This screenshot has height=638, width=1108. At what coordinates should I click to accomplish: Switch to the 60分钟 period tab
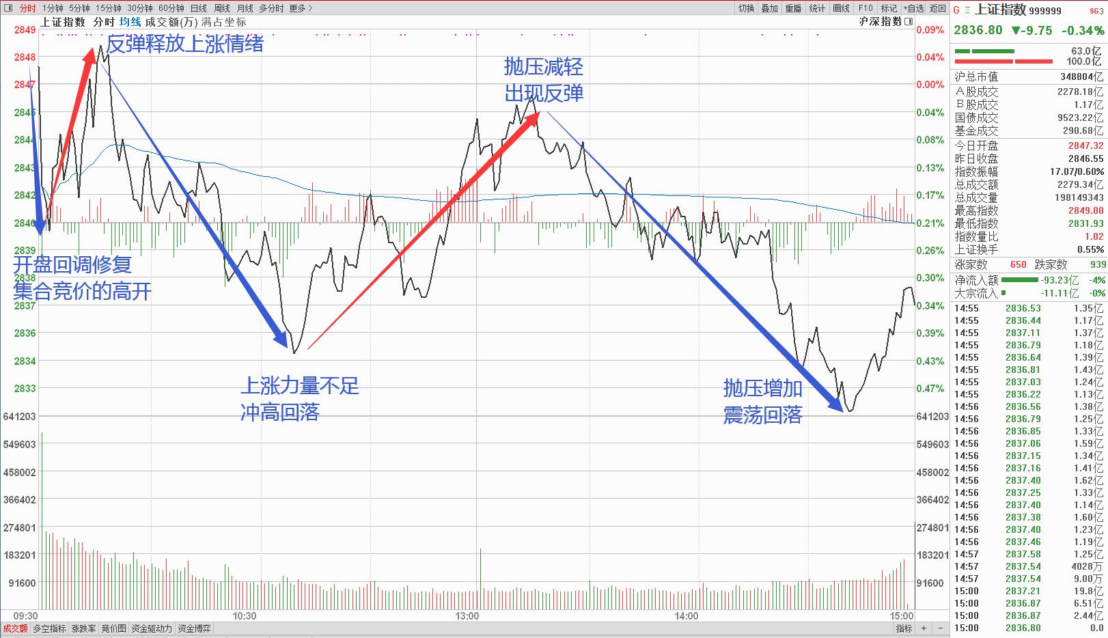click(x=171, y=8)
